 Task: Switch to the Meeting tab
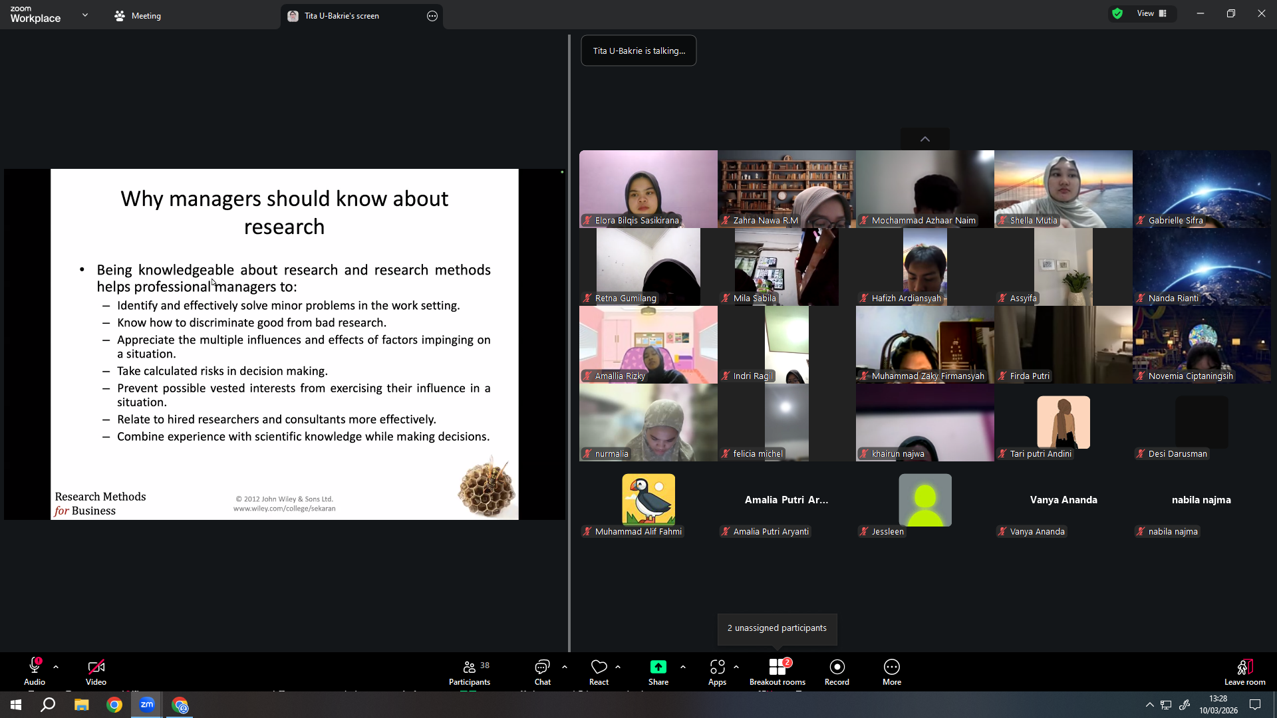138,16
